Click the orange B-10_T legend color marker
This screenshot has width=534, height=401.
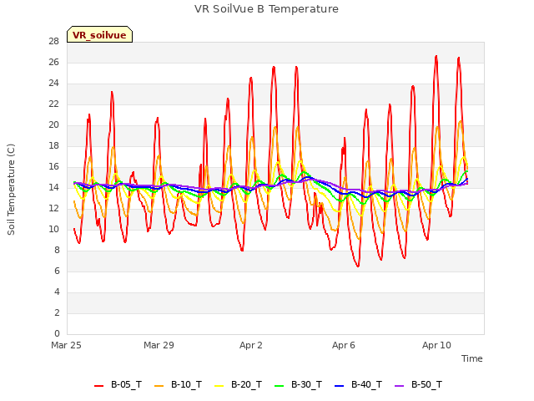coord(159,386)
